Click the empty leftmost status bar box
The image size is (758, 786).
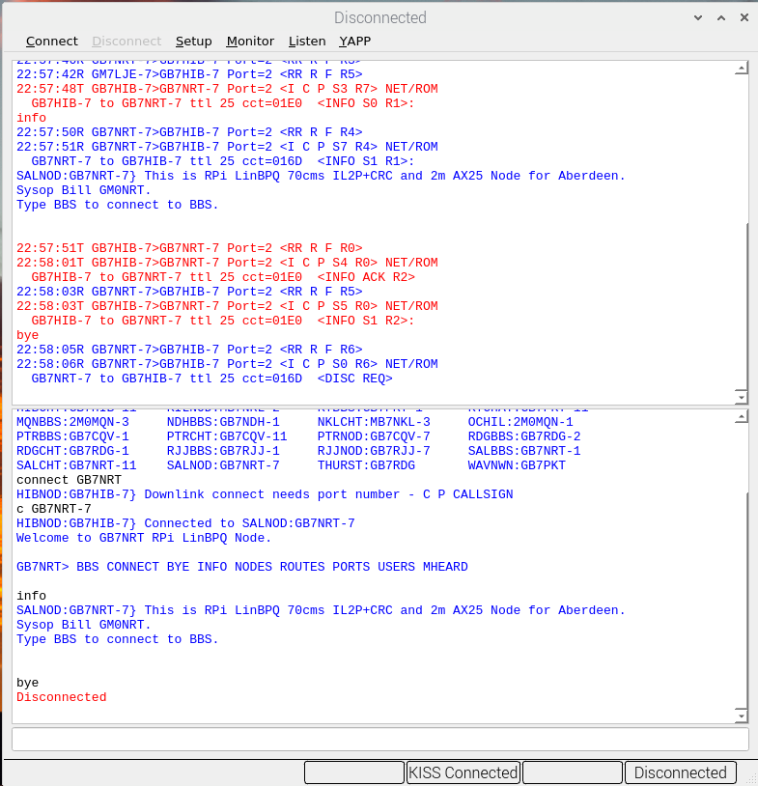353,772
